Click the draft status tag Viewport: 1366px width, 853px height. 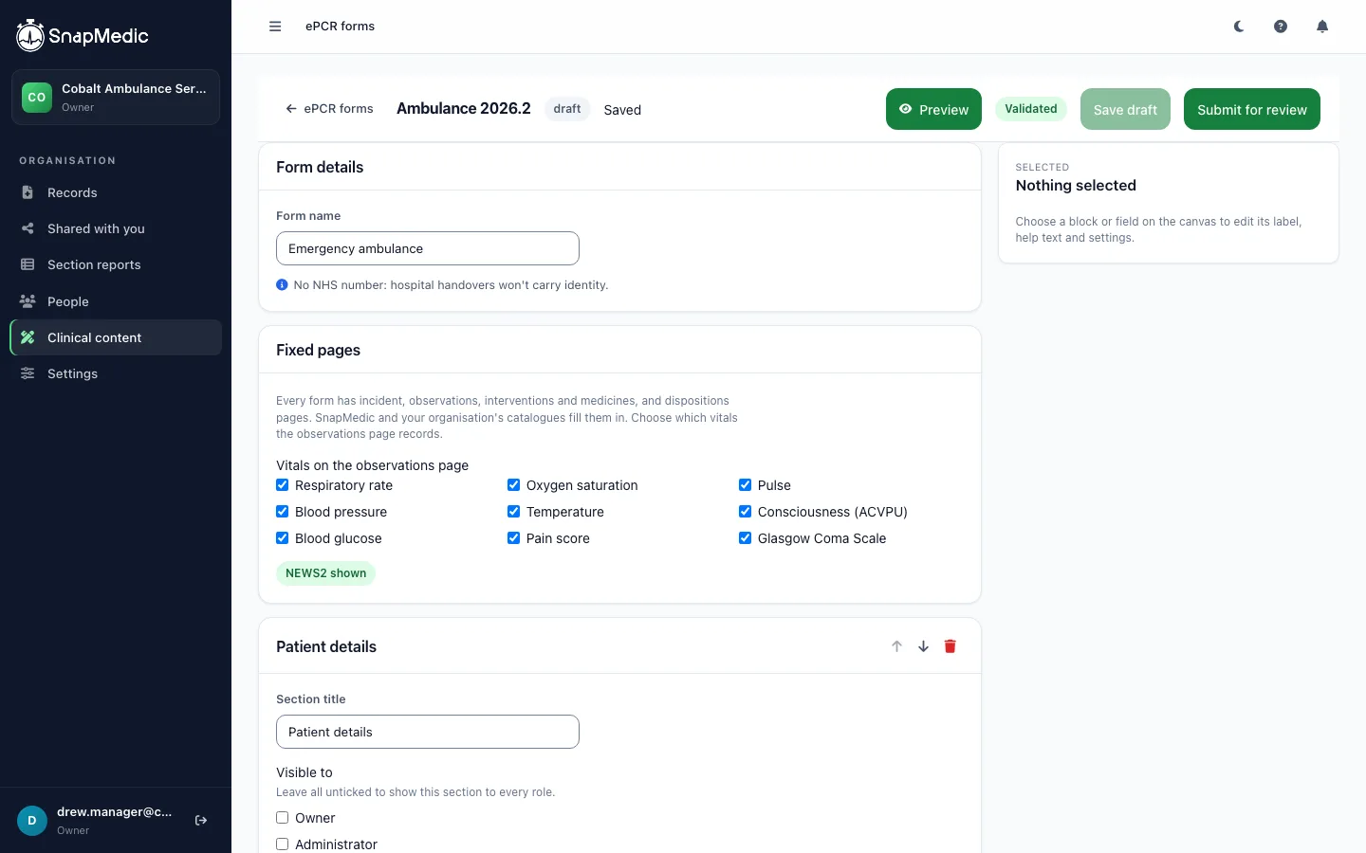pos(567,109)
